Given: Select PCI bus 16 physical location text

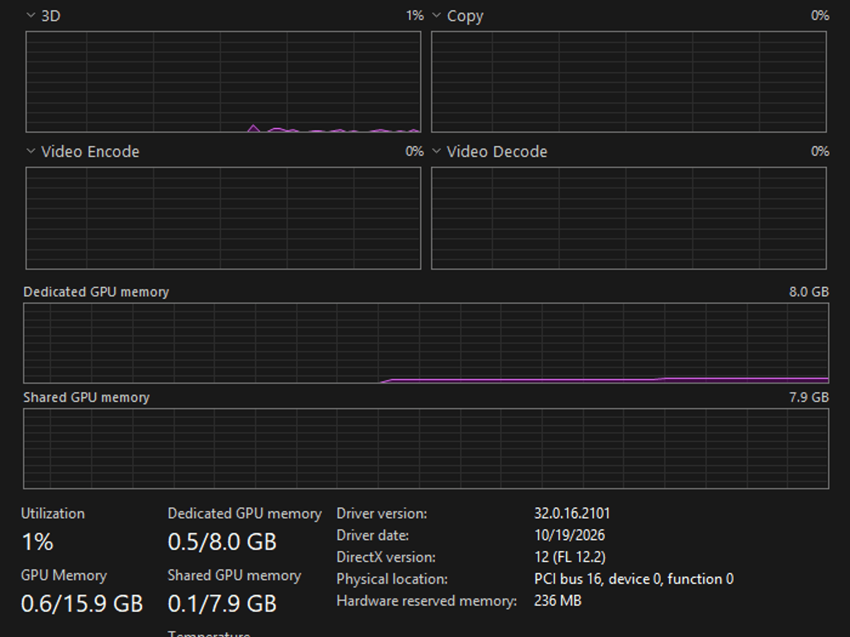Looking at the screenshot, I should click(x=634, y=579).
